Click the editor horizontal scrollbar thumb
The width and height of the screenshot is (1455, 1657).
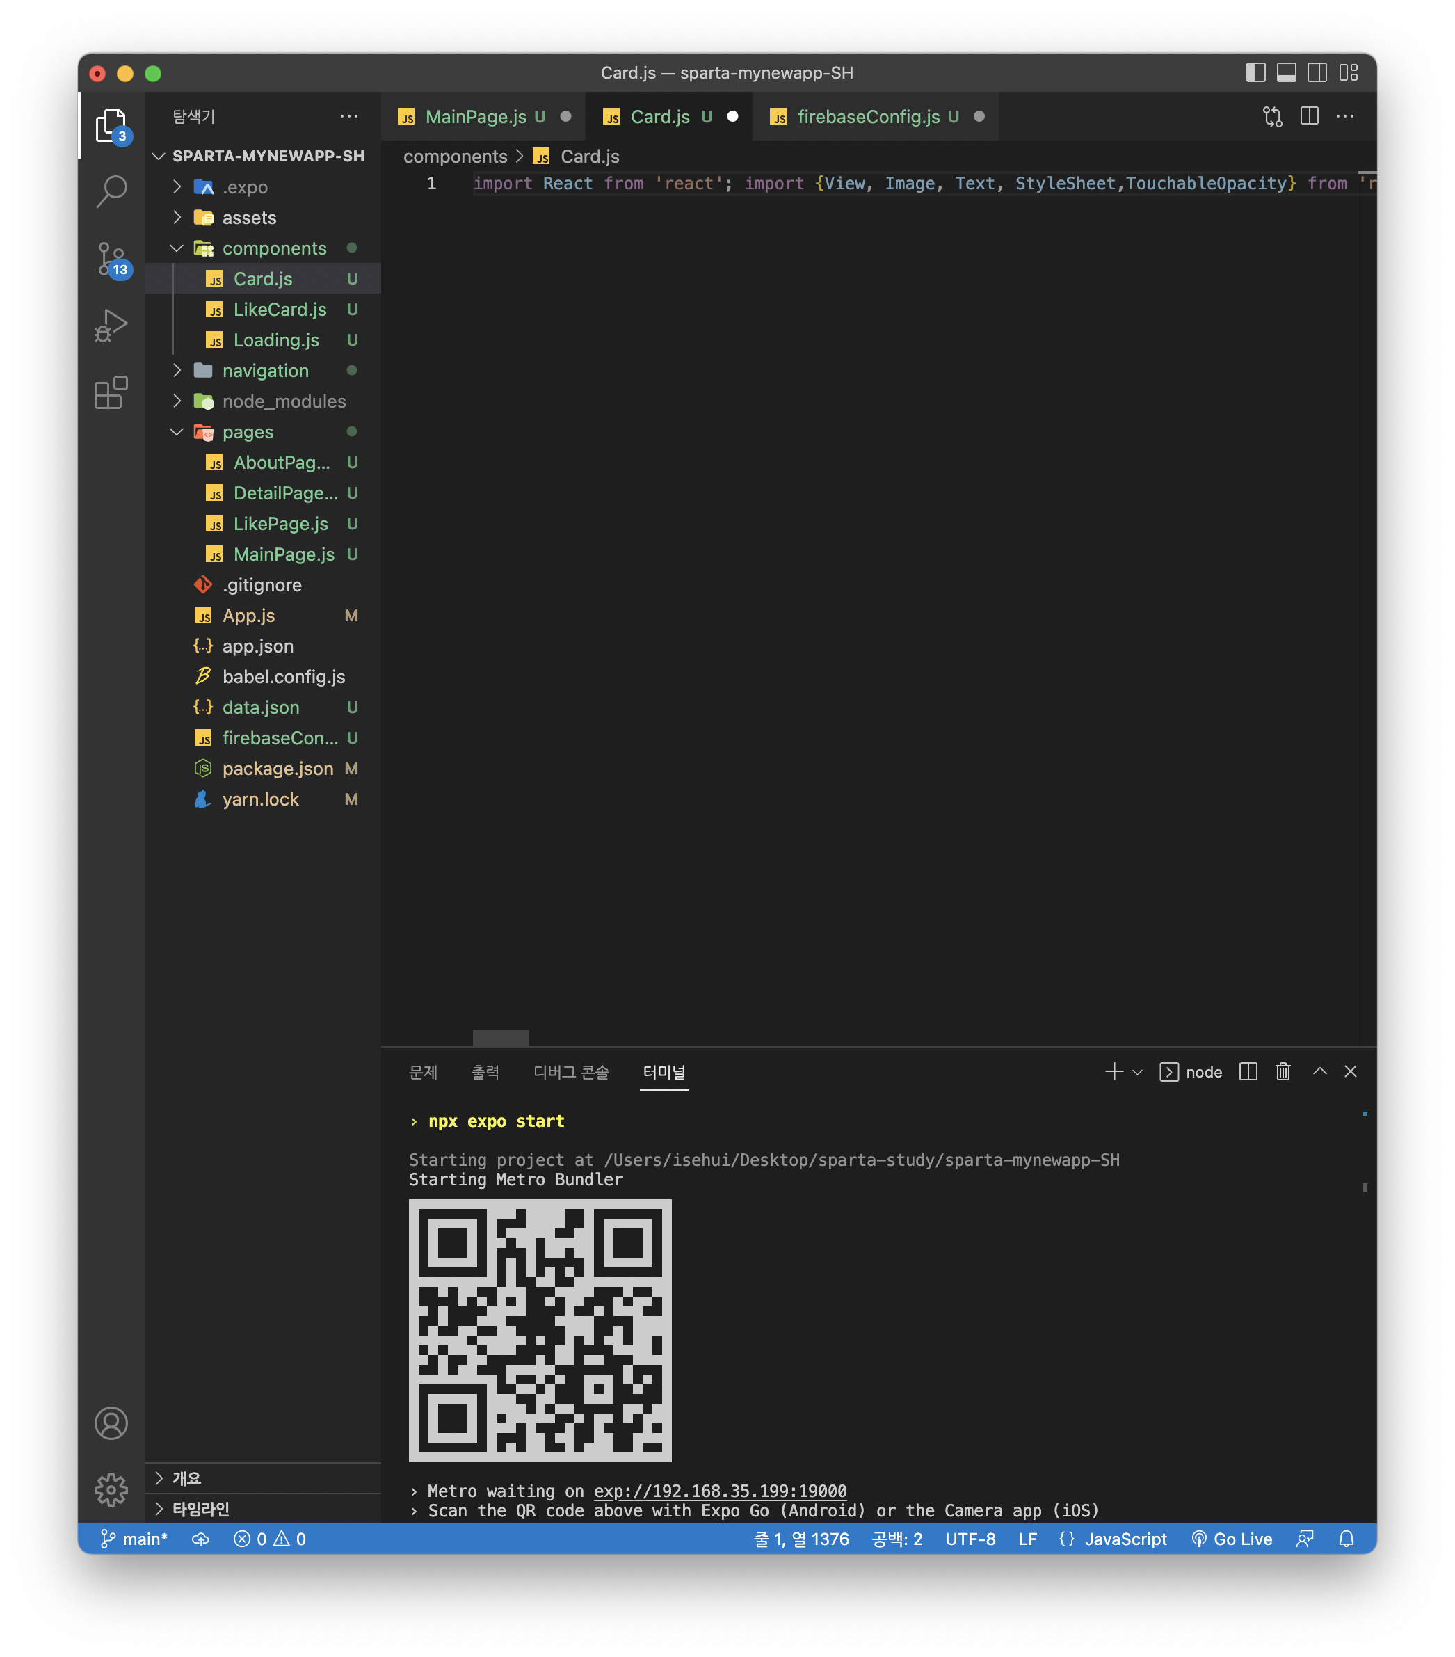[x=500, y=1038]
